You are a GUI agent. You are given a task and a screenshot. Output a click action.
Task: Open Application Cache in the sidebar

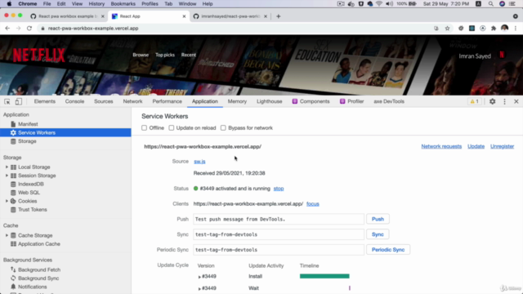coord(39,244)
